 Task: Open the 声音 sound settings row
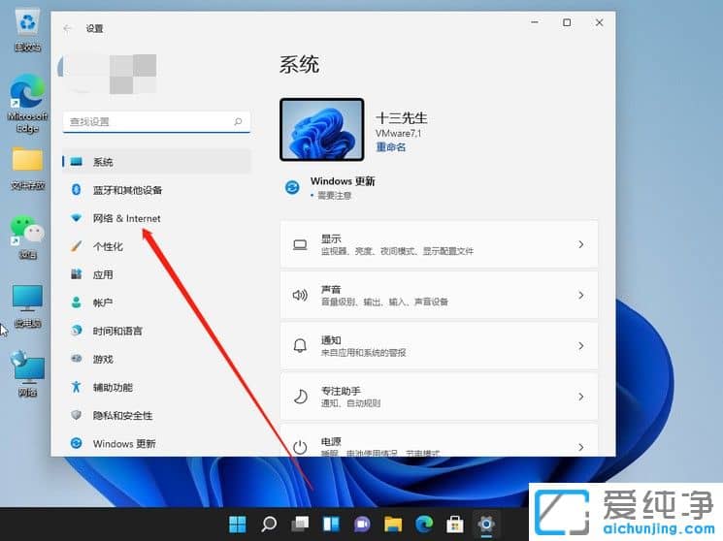pos(439,295)
